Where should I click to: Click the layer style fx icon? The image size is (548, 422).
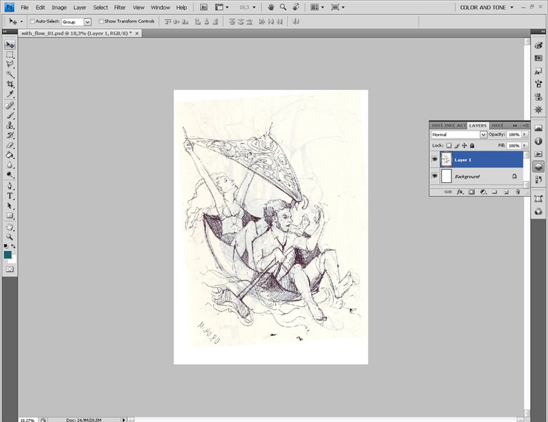460,192
